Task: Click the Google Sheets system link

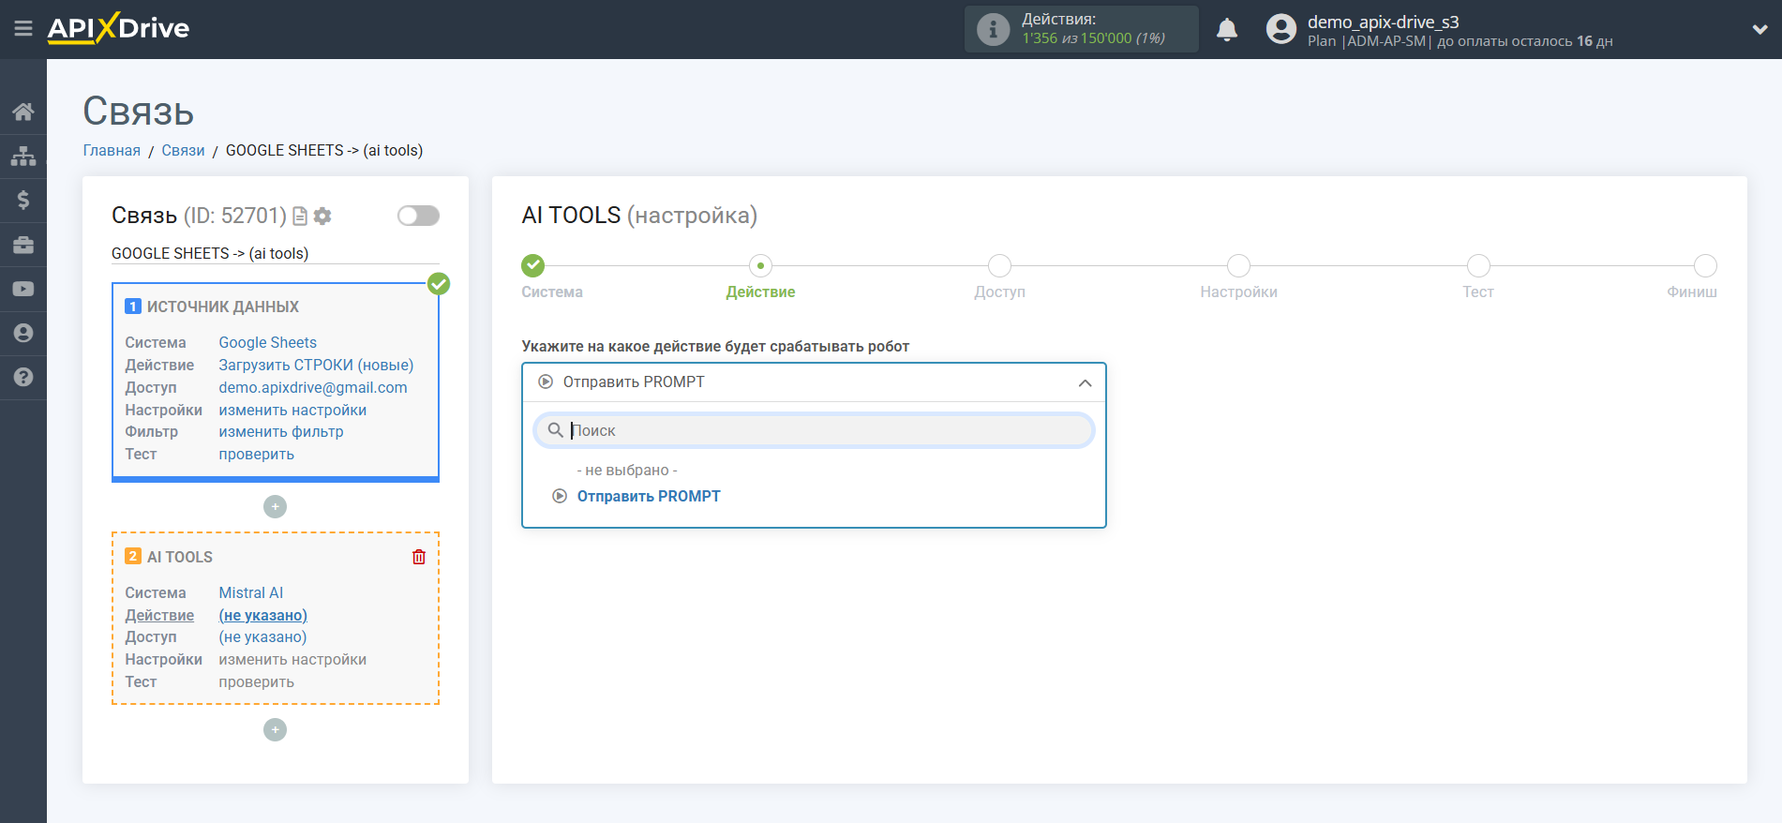Action: [x=267, y=343]
